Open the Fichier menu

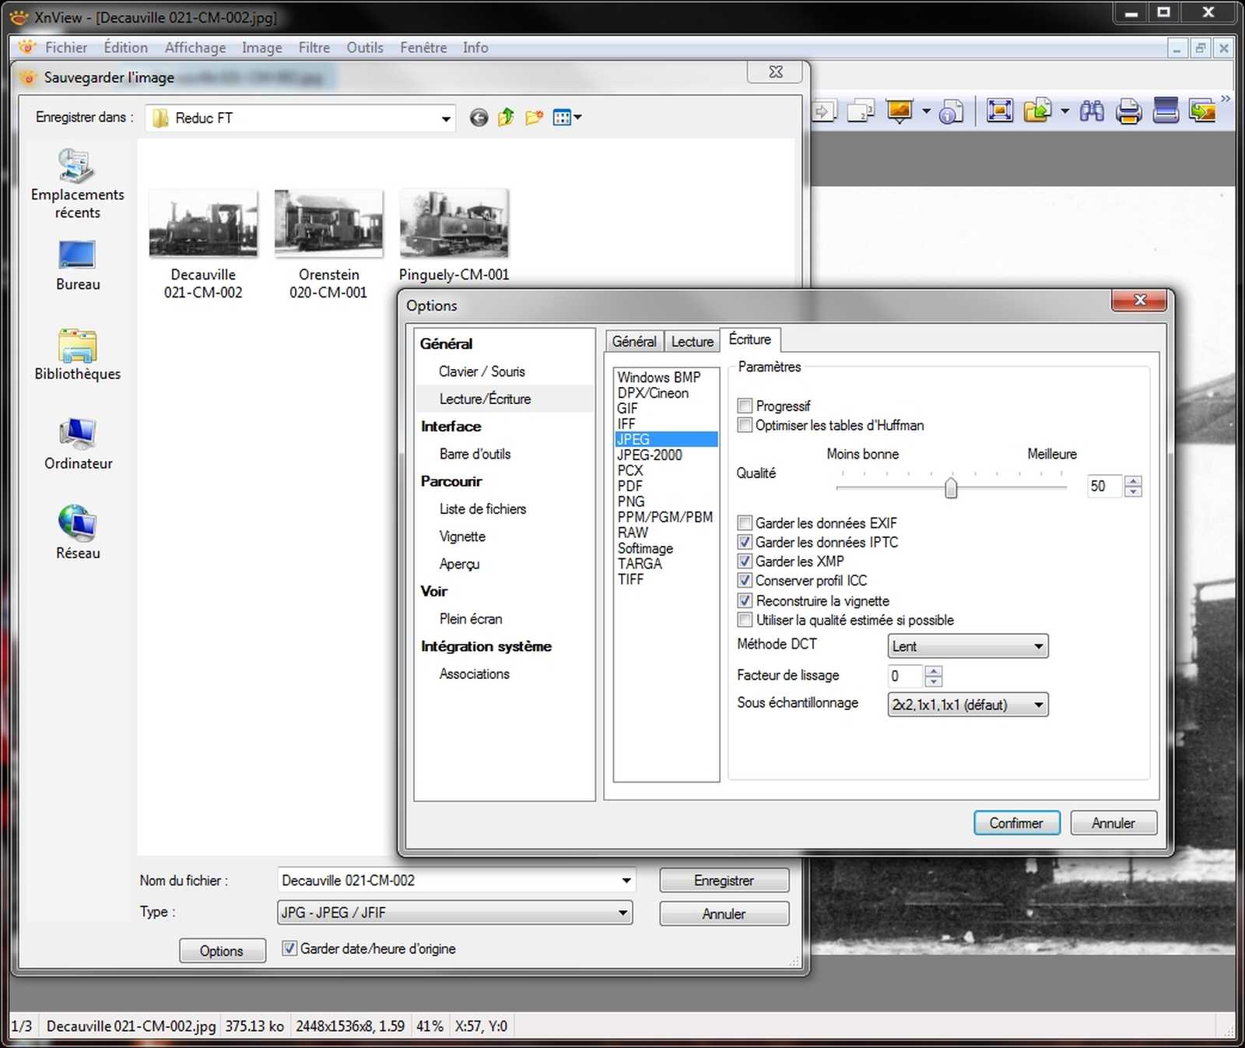pos(66,47)
